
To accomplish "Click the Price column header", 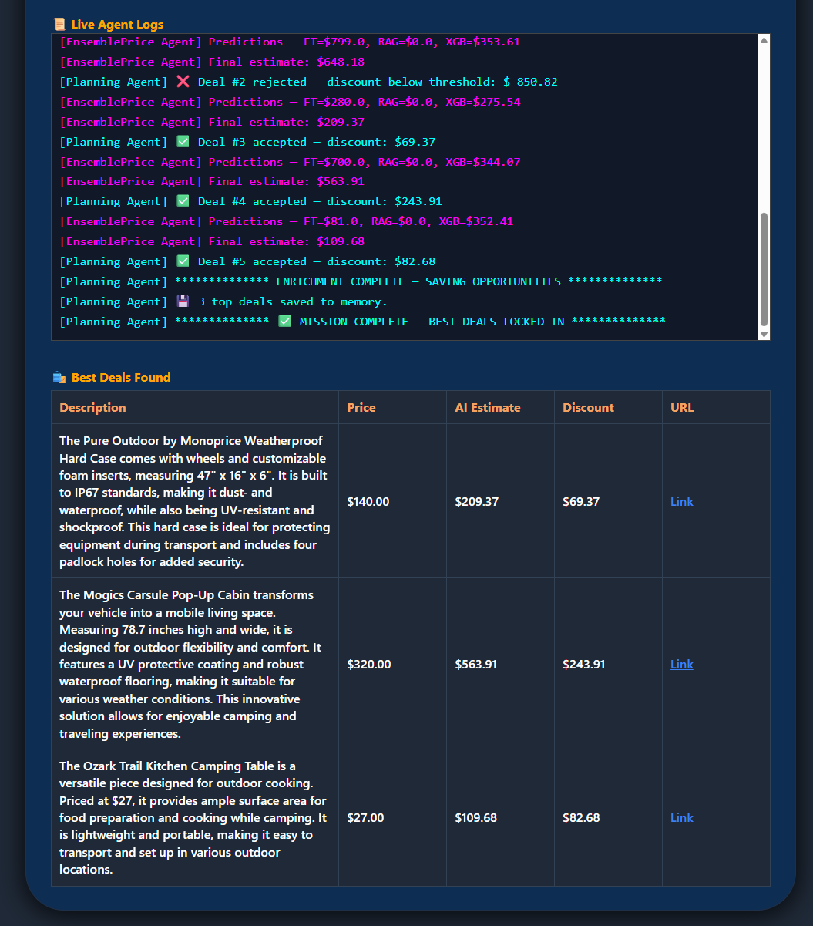I will 361,408.
